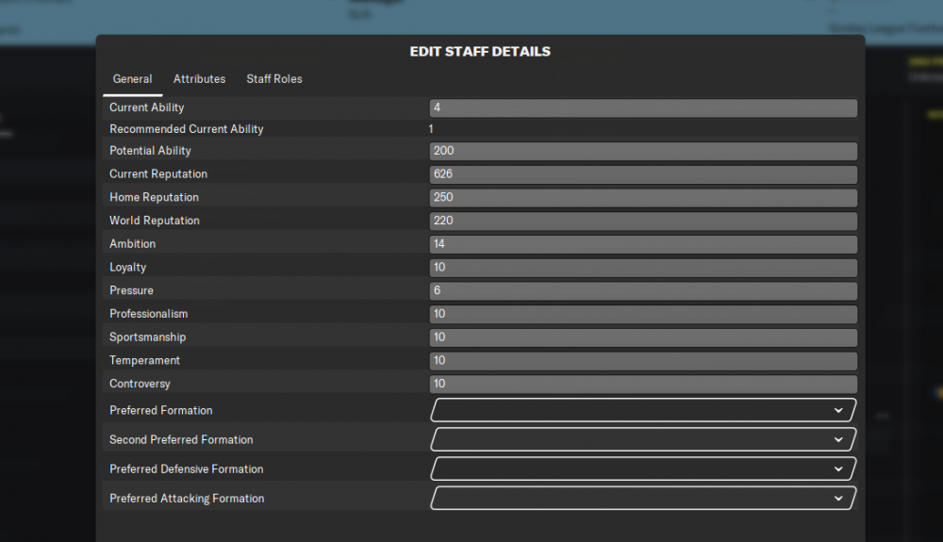Open the Preferred Formation dropdown
Image resolution: width=943 pixels, height=542 pixels.
click(x=643, y=410)
